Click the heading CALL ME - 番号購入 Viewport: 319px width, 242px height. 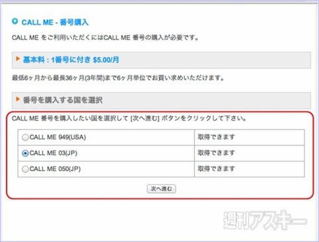coord(55,23)
